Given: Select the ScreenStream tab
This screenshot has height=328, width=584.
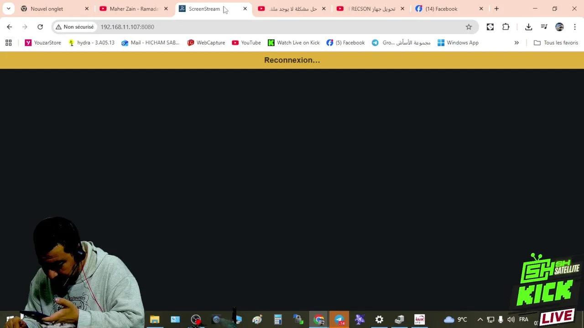Looking at the screenshot, I should pyautogui.click(x=204, y=9).
